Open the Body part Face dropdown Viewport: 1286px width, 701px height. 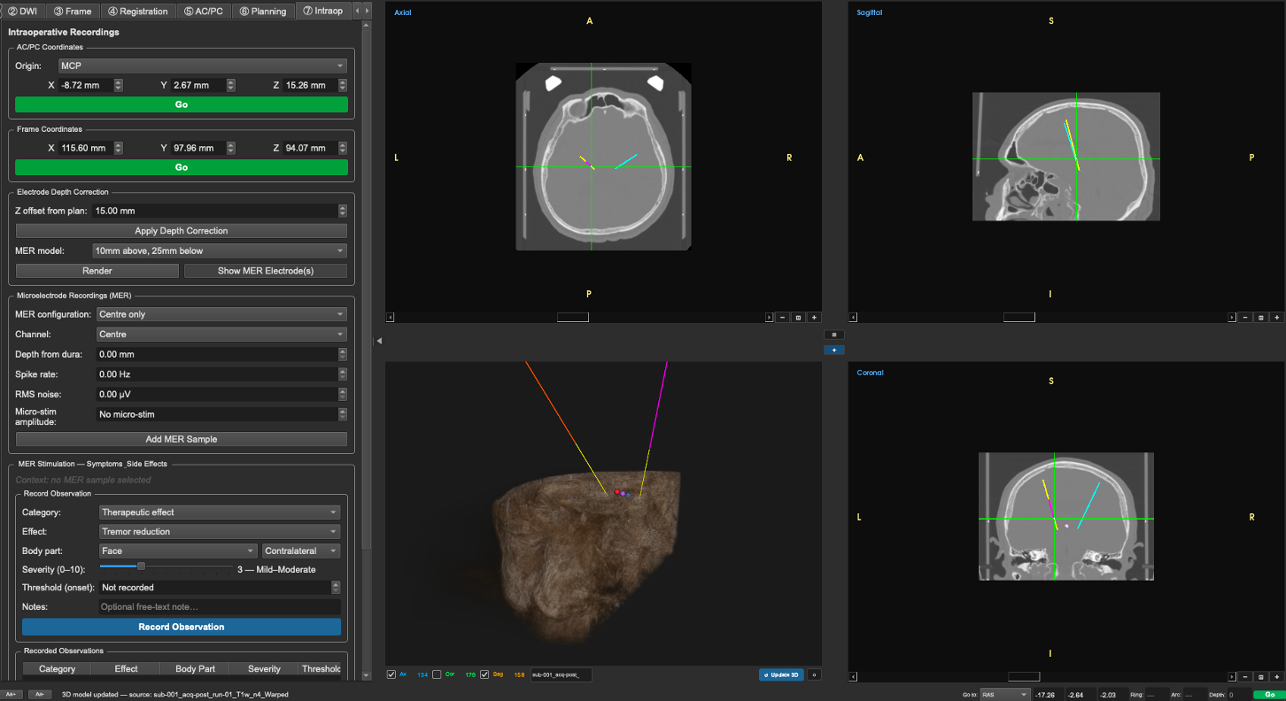point(178,551)
